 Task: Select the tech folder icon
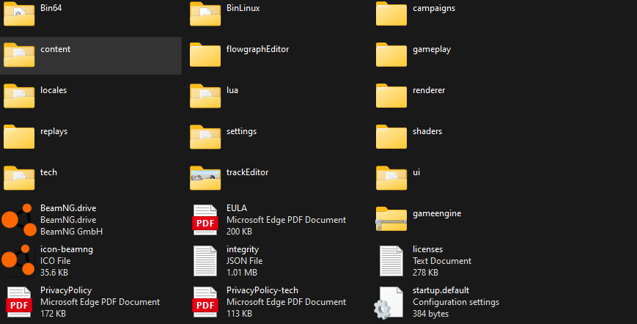(x=19, y=178)
